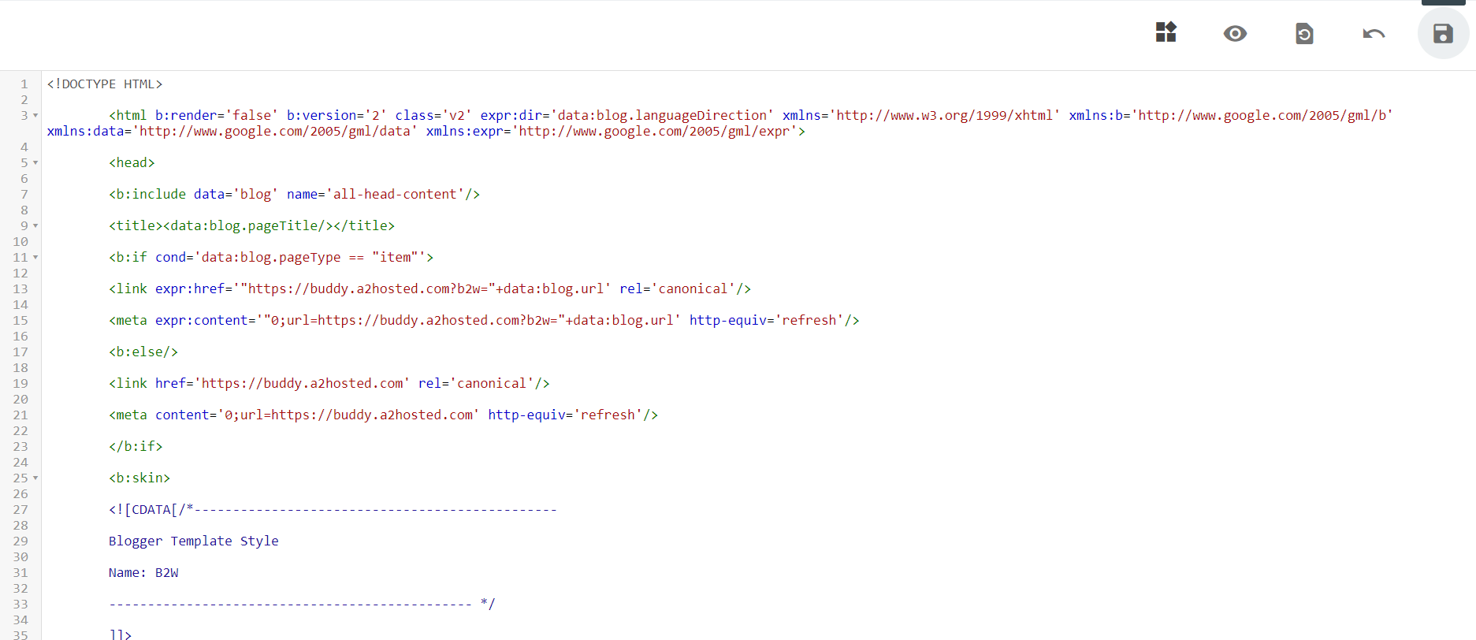Click the closing b:if tag

[136, 446]
